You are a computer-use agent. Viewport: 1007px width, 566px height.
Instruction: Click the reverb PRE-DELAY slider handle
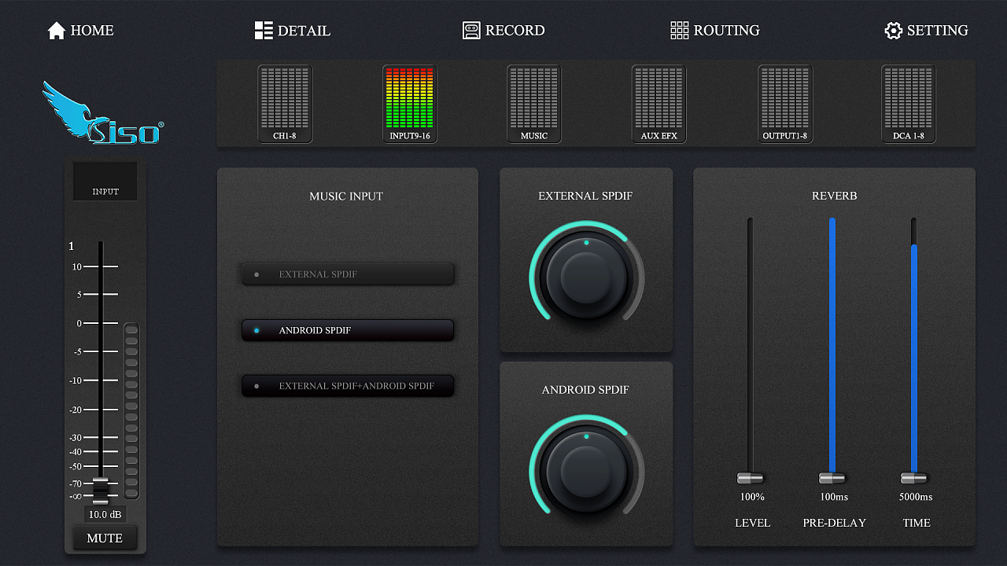coord(832,478)
